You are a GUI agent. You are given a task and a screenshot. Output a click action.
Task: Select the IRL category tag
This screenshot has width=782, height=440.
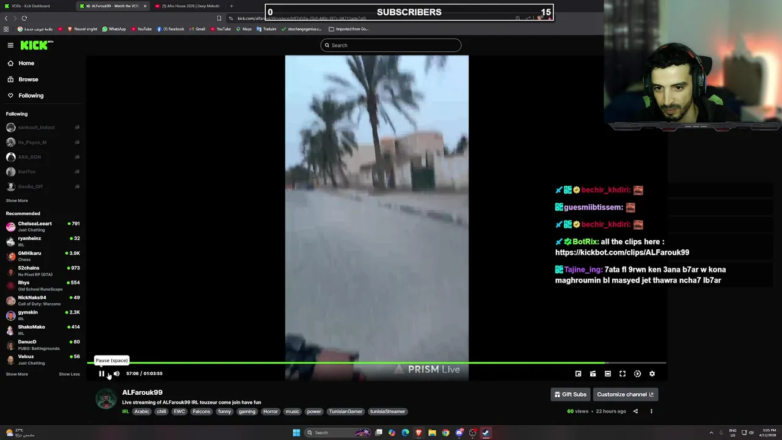point(125,411)
